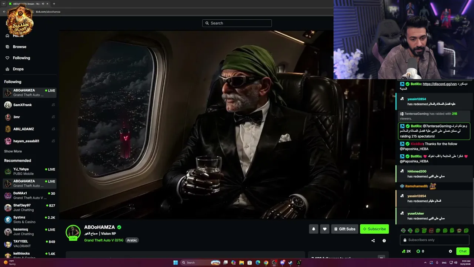Click the report info icon next to share
Viewport: 474px width, 267px height.
(384, 241)
